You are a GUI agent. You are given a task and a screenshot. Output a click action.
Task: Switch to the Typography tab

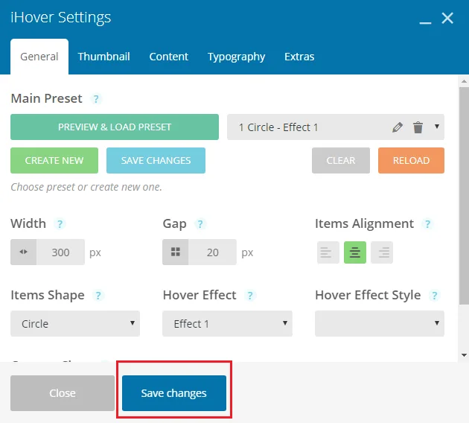pyautogui.click(x=236, y=57)
